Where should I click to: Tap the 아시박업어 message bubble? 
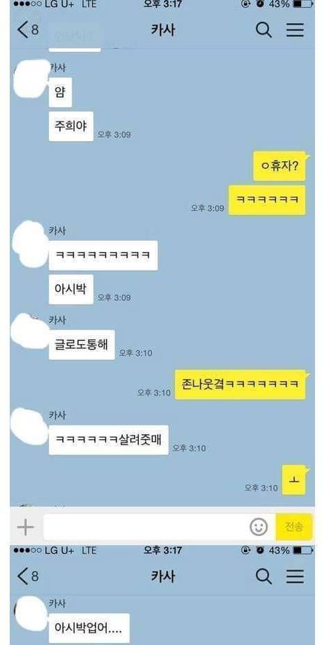(x=89, y=628)
